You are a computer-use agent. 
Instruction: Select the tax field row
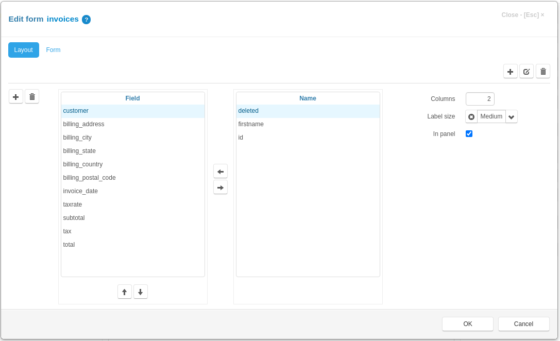tap(133, 231)
